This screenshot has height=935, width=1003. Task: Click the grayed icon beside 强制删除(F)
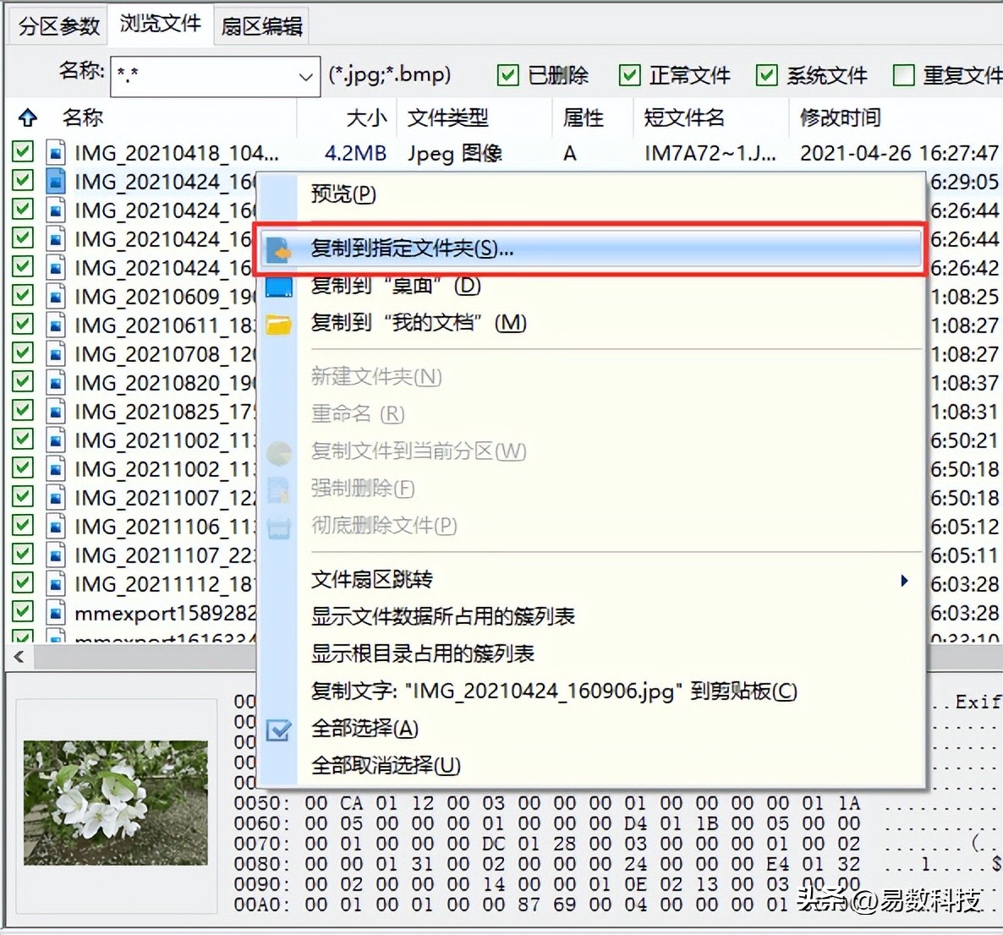tap(278, 489)
